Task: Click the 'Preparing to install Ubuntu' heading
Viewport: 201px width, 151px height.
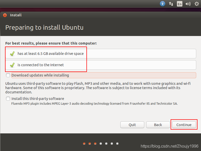Action: point(44,27)
